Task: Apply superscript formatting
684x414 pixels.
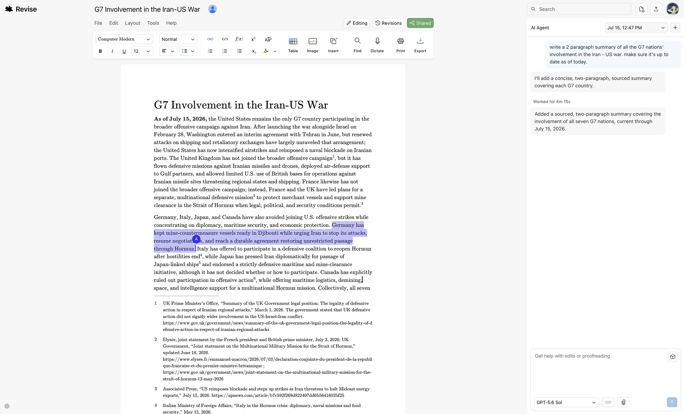Action: click(x=253, y=39)
